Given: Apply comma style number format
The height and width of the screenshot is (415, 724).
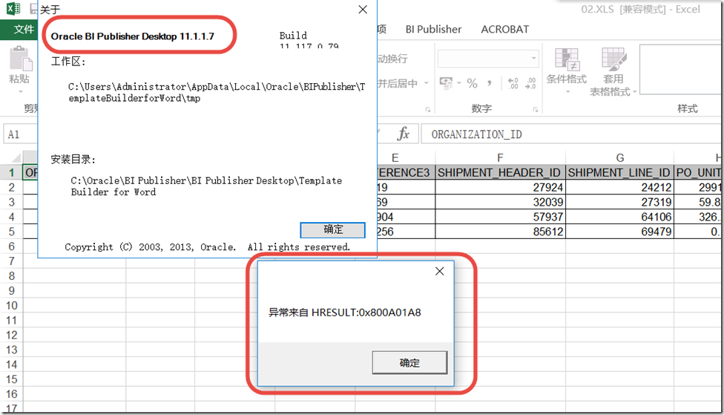Looking at the screenshot, I should [489, 83].
